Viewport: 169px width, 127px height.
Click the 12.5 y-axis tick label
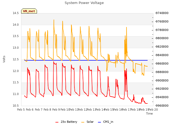pos(16,60)
